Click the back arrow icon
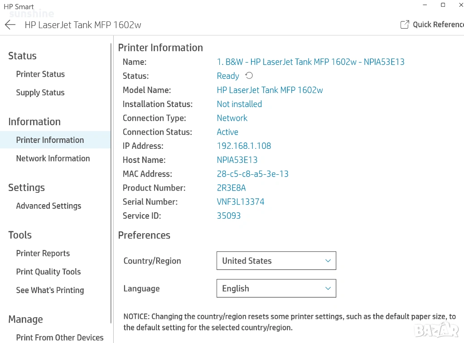The height and width of the screenshot is (343, 464). pos(10,25)
